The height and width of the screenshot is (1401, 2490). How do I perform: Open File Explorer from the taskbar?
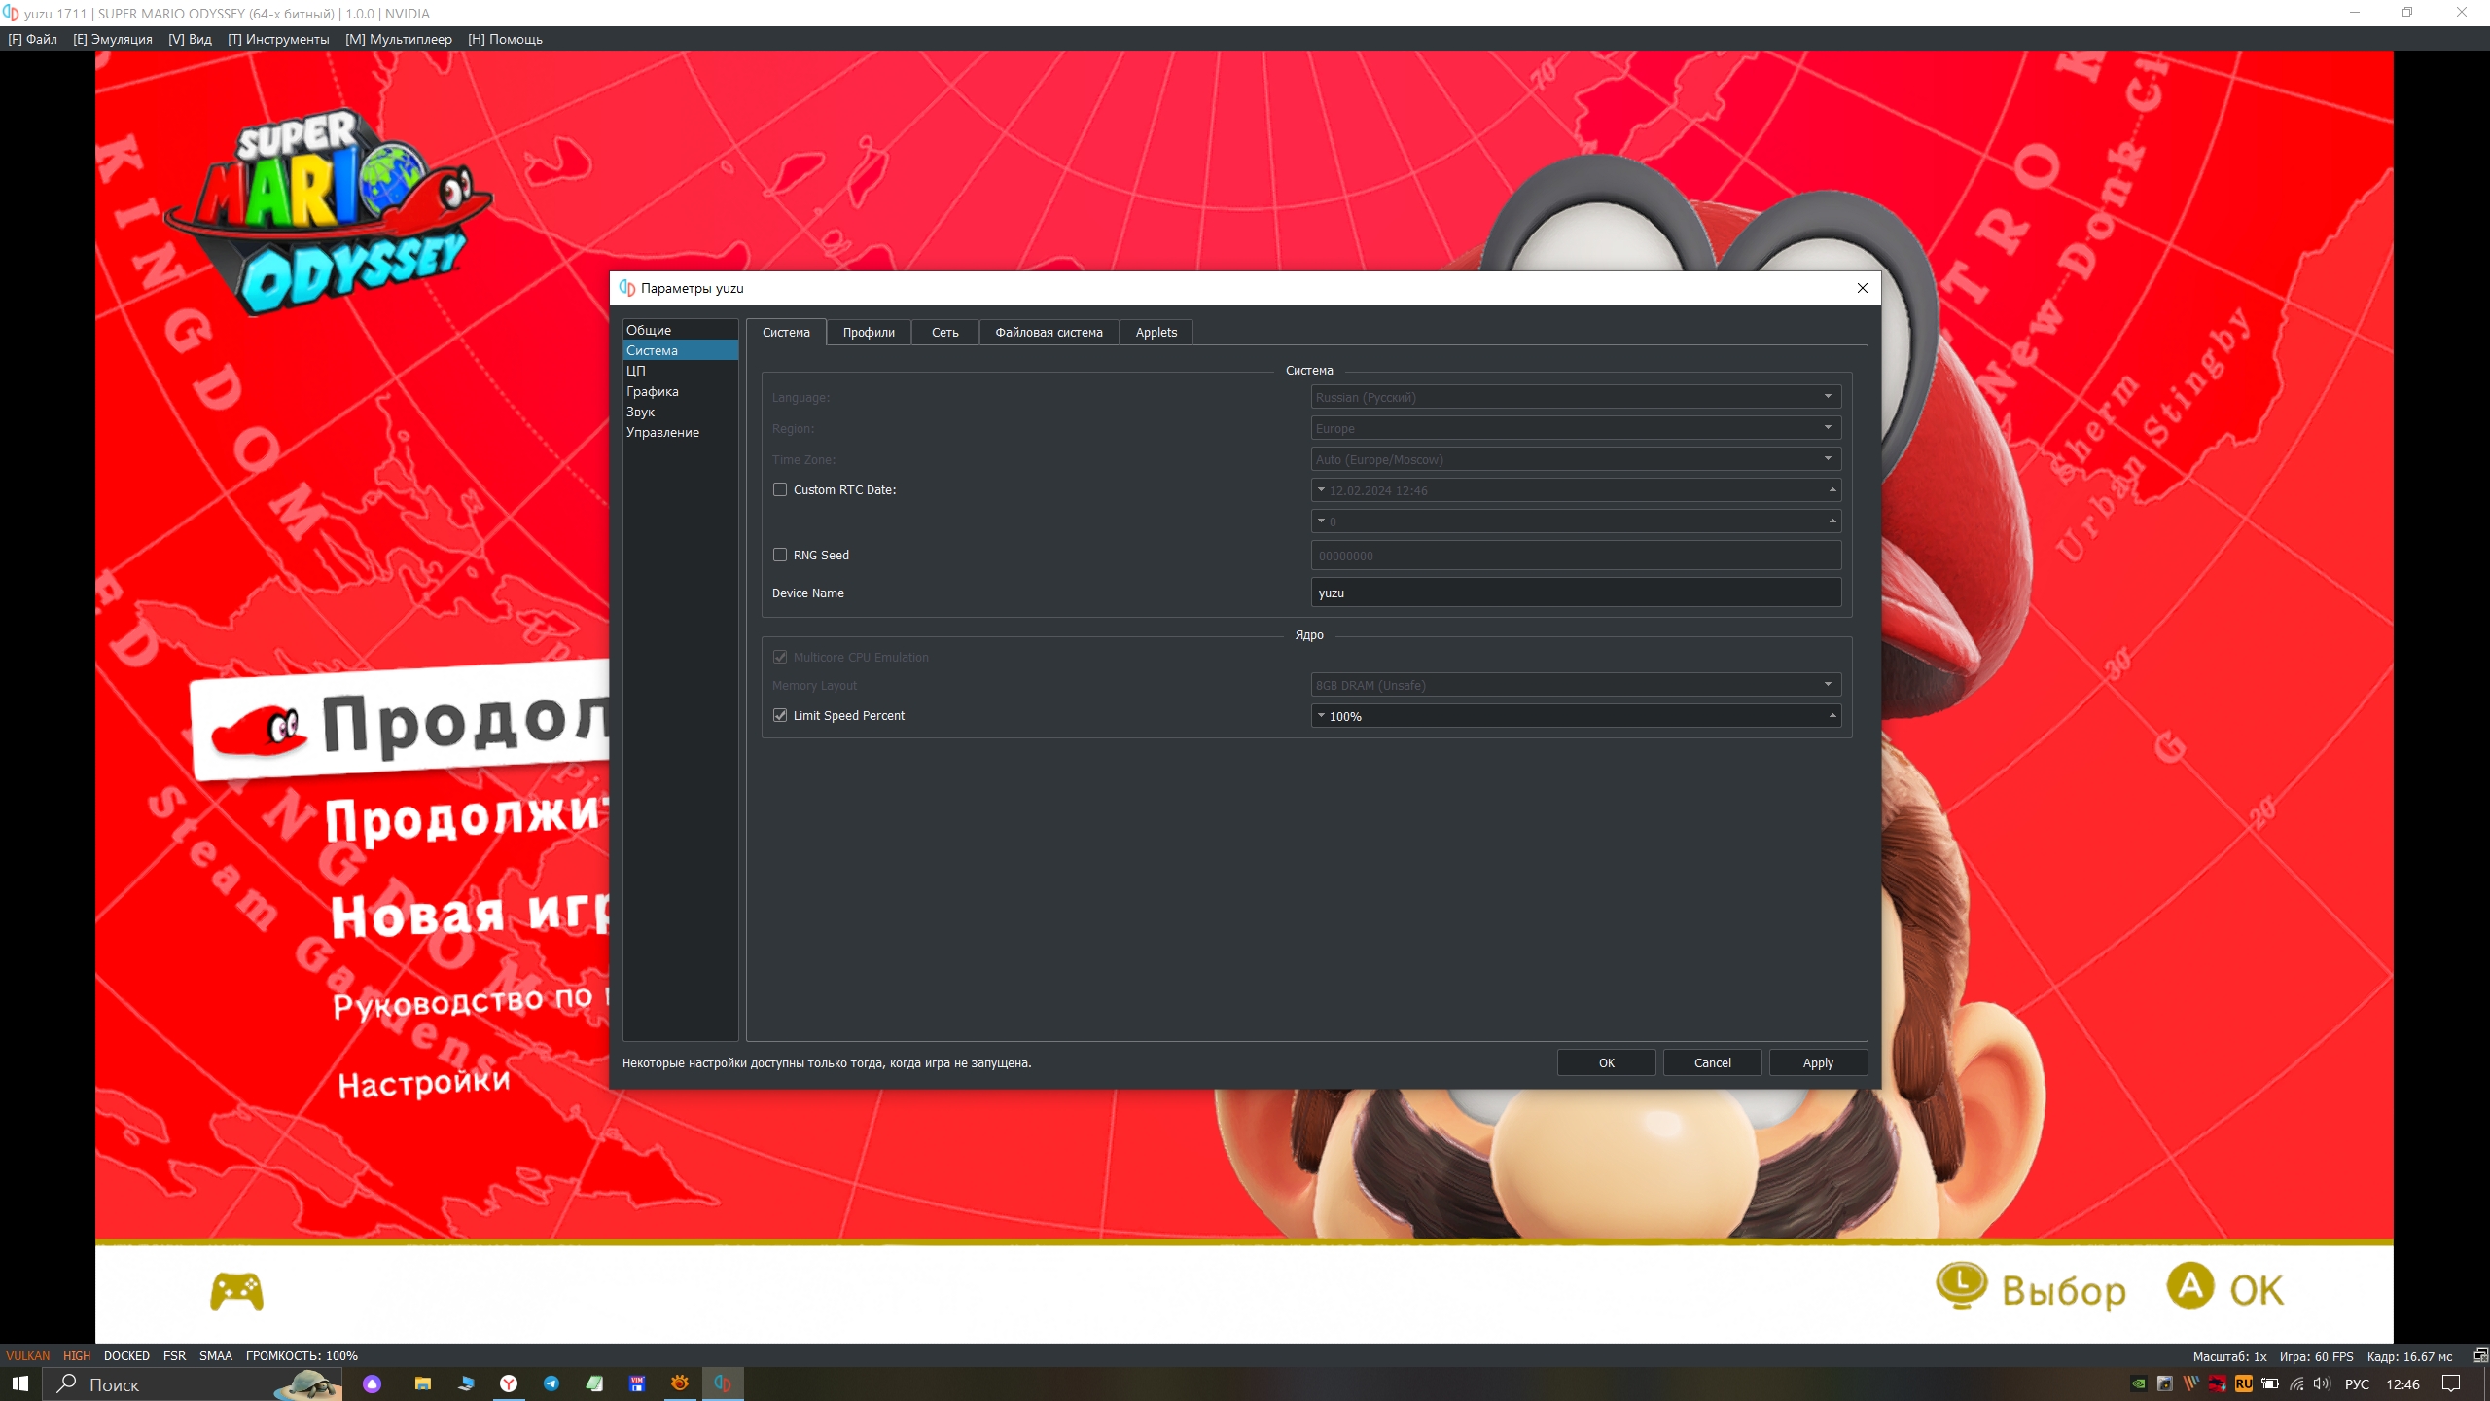pos(422,1383)
